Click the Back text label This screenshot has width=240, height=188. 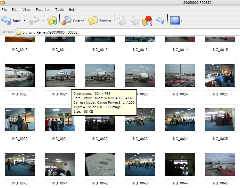pyautogui.click(x=17, y=21)
